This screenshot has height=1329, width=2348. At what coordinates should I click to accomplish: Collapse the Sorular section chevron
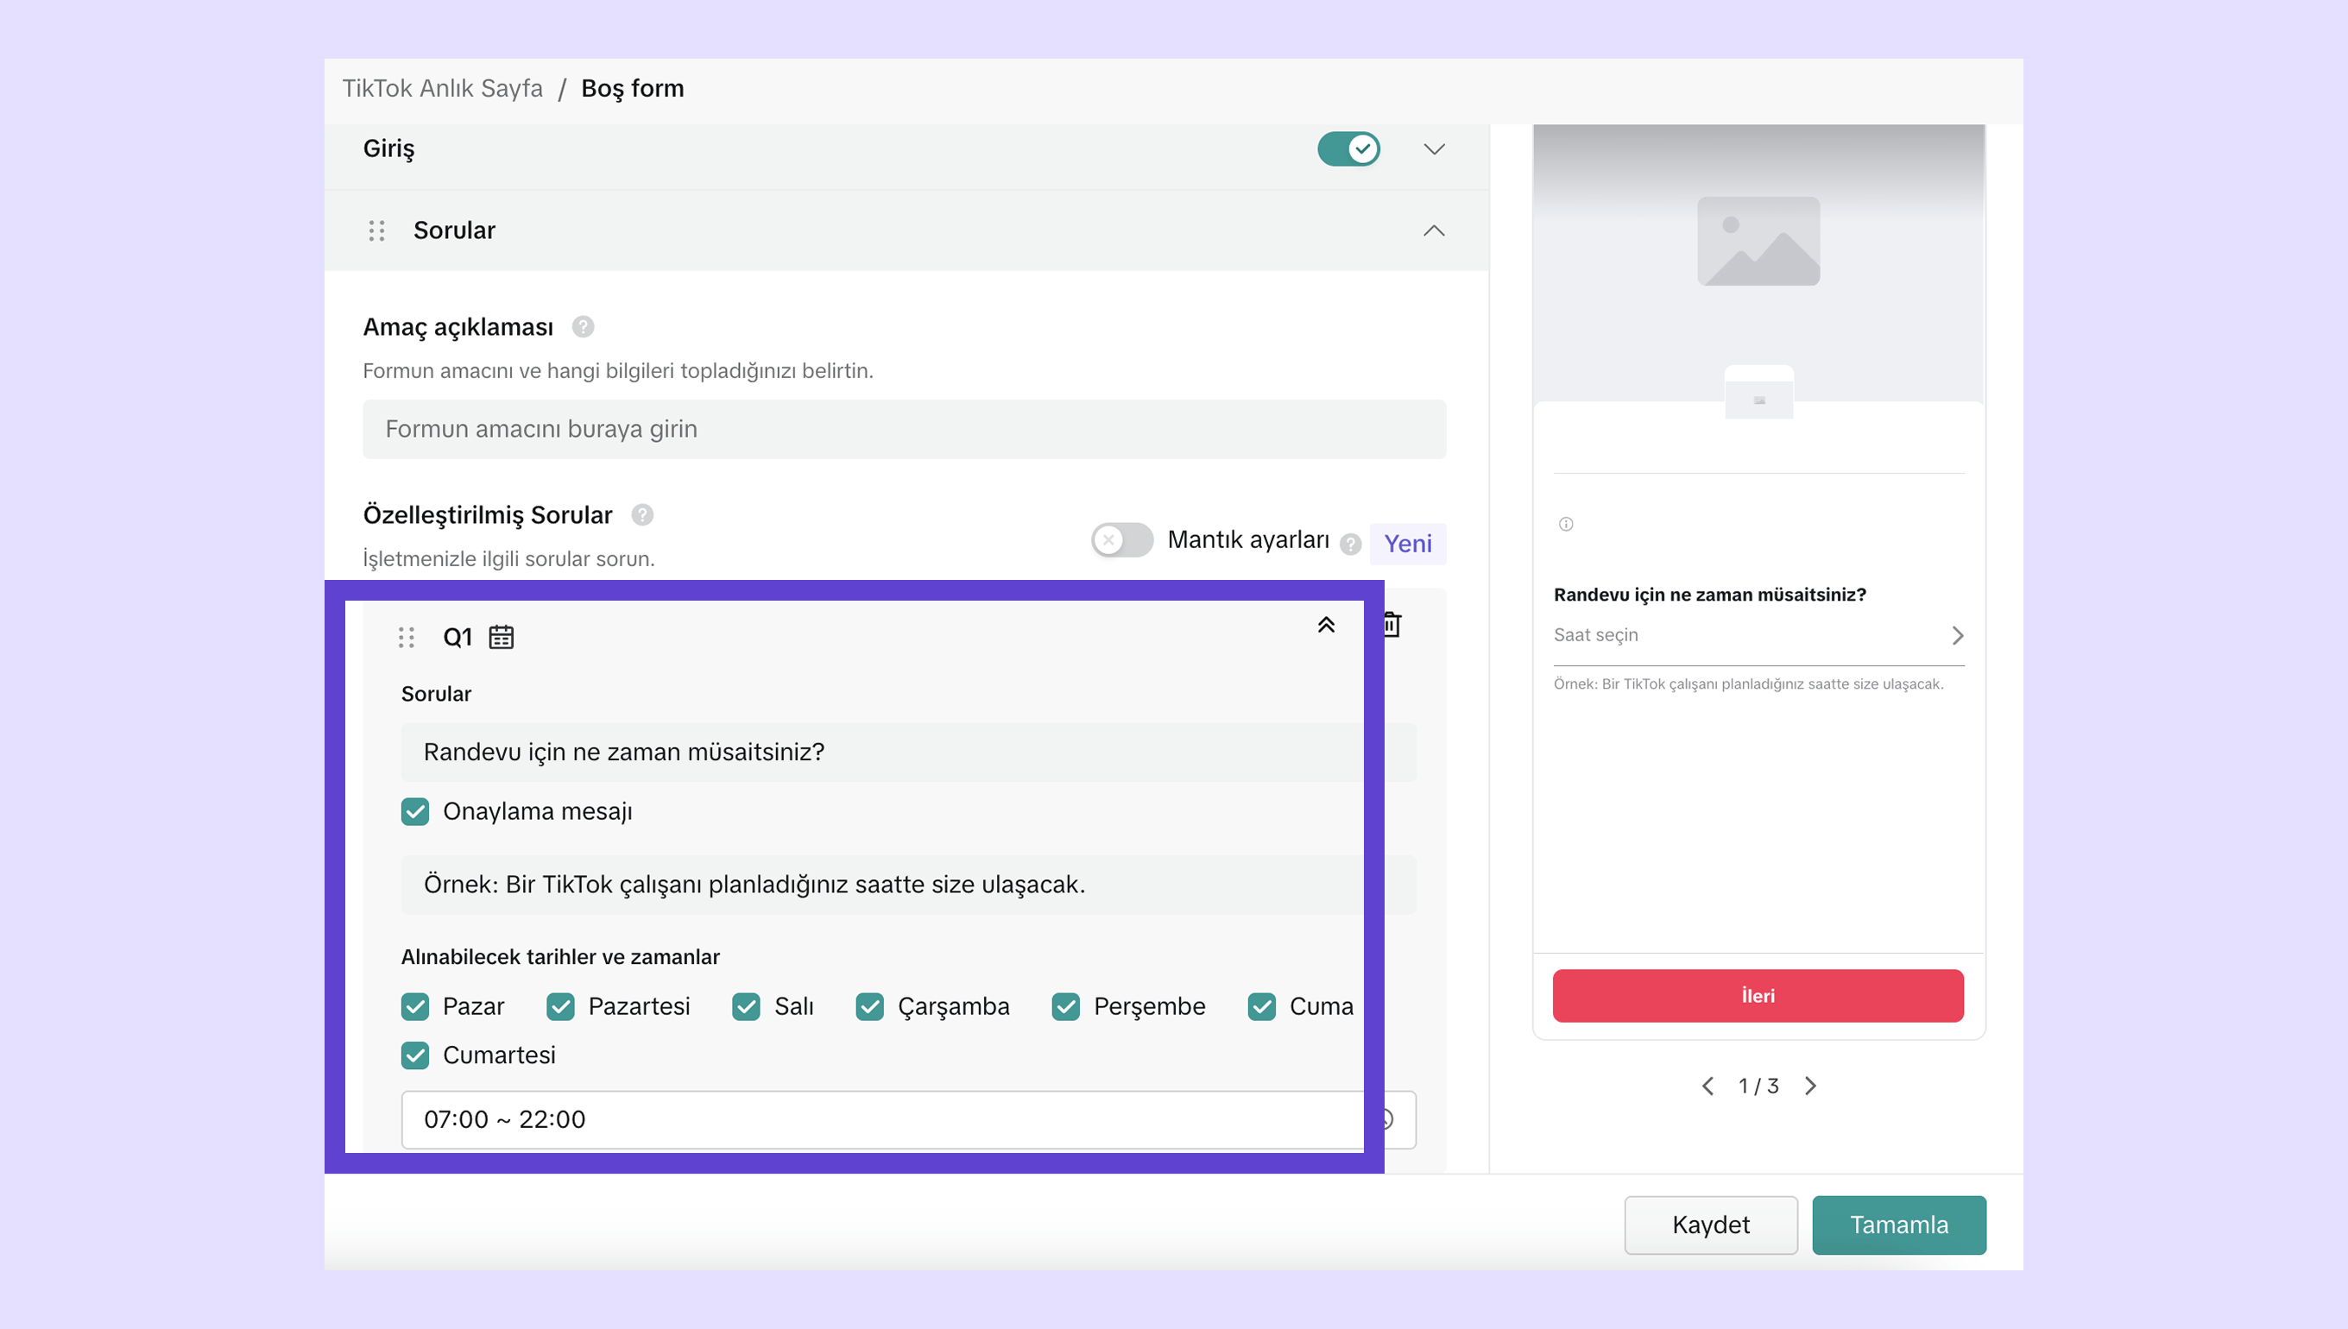(1434, 230)
